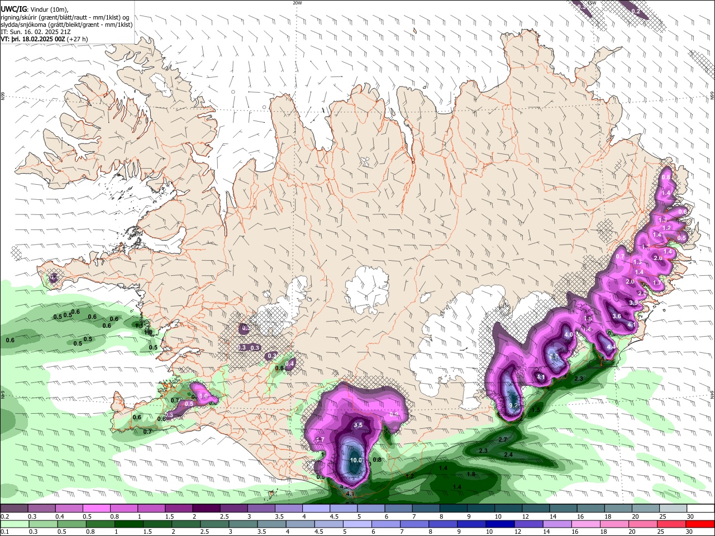Click the bright pink 0.5 swatch in the purple legend row
This screenshot has width=715, height=536.
(96, 509)
